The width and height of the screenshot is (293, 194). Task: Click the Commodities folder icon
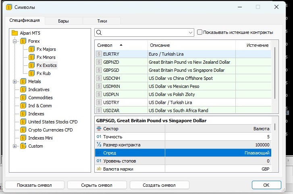click(23, 98)
